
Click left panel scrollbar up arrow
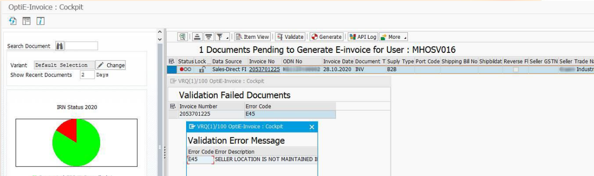[159, 32]
